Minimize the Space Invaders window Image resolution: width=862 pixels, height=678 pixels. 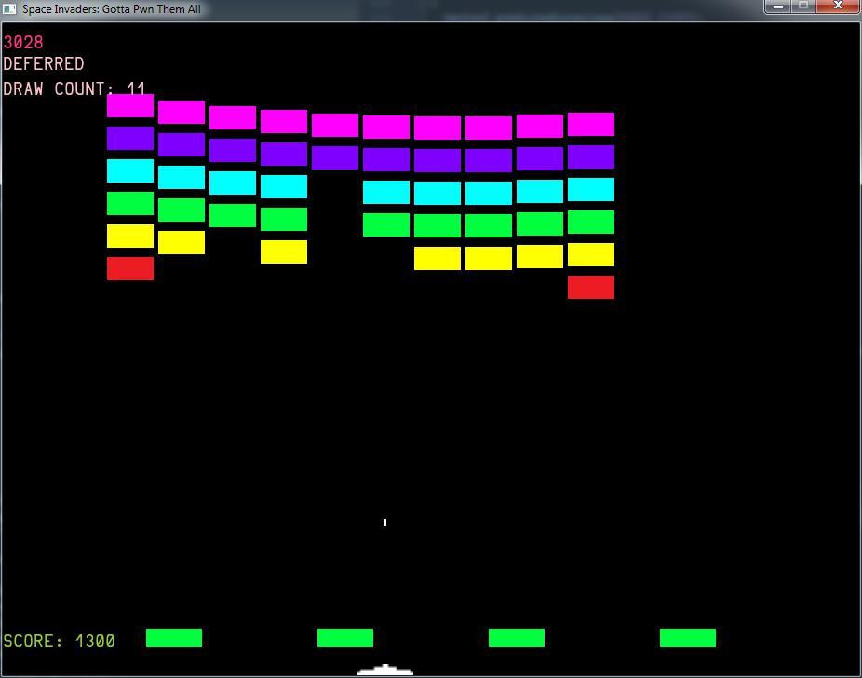click(x=777, y=6)
